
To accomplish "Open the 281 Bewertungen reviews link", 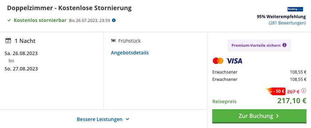I will [287, 23].
